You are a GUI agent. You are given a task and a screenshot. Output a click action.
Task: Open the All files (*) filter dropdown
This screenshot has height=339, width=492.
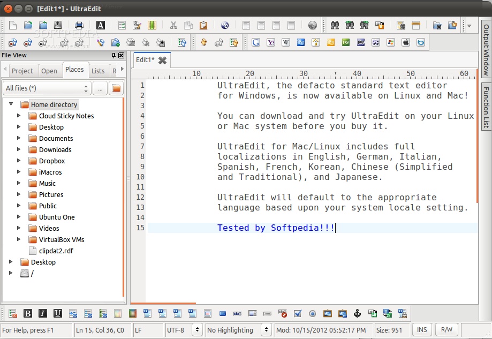[47, 88]
